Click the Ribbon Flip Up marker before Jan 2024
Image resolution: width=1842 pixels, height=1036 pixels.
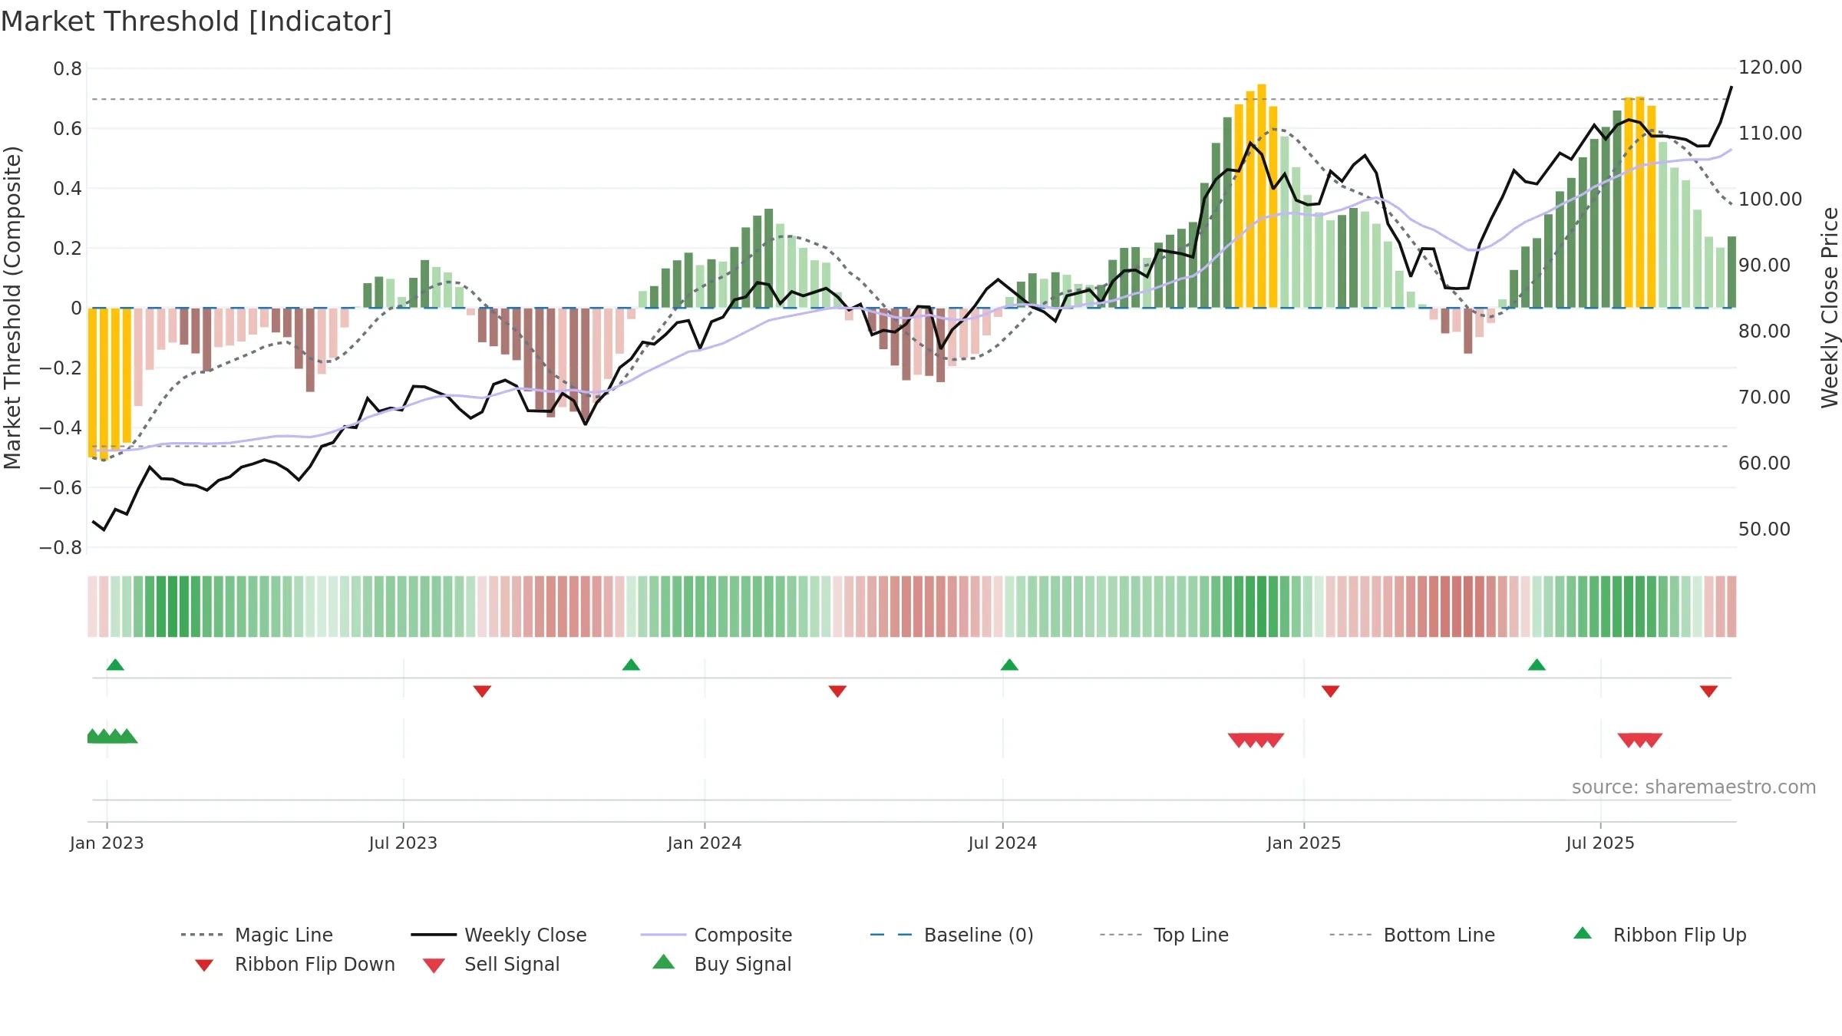(x=631, y=665)
